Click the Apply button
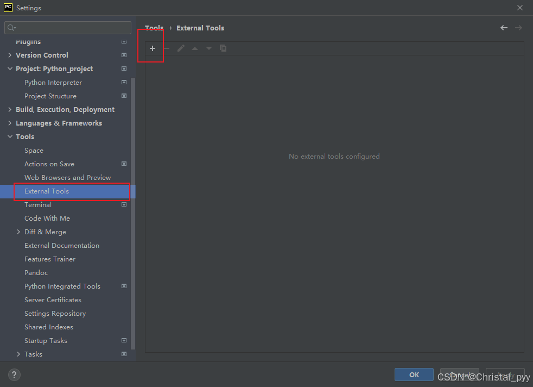Viewport: 533px width, 387px height. pyautogui.click(x=505, y=374)
